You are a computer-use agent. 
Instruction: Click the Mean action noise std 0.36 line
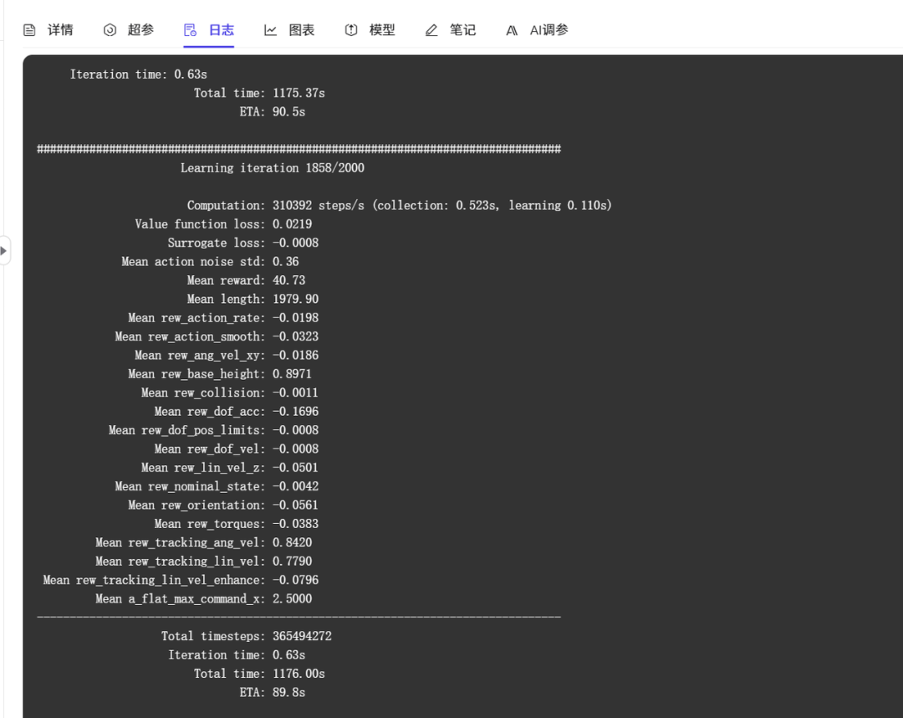(x=210, y=262)
